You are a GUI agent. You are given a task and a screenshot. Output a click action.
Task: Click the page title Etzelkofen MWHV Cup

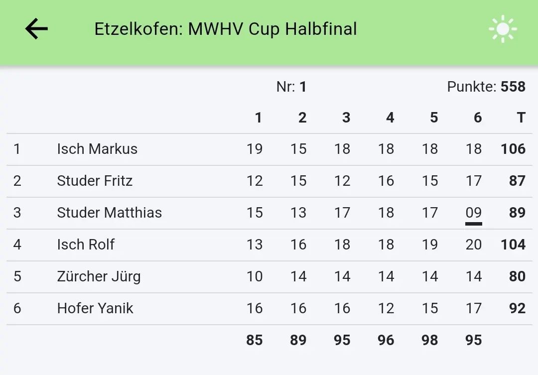tap(226, 29)
